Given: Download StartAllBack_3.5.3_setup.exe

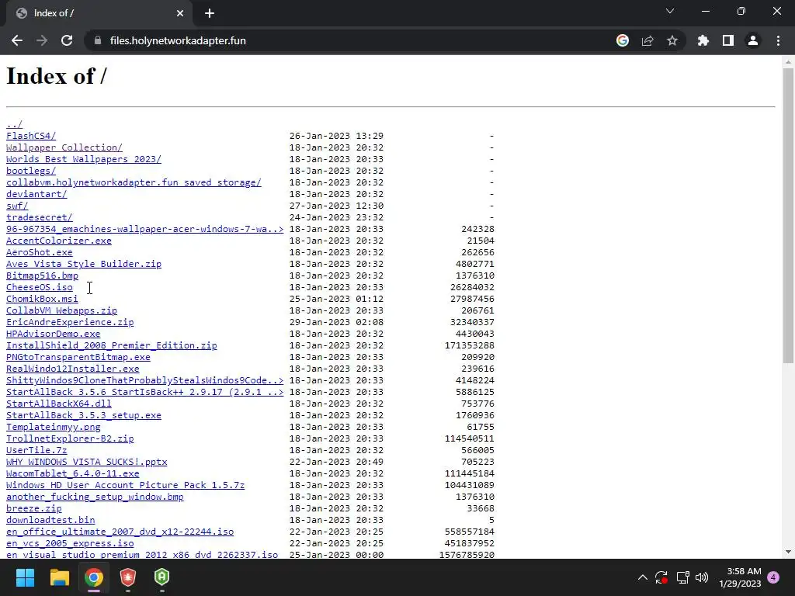Looking at the screenshot, I should pos(84,416).
